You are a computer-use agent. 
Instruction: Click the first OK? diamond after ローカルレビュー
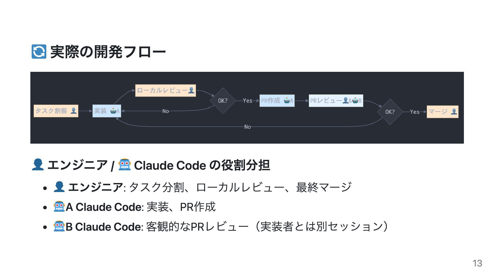coord(223,101)
